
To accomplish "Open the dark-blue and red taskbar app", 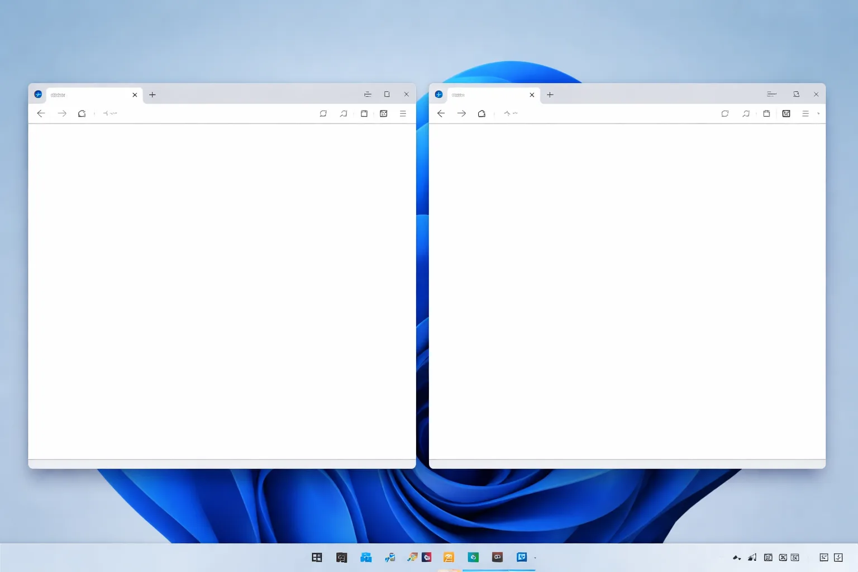I will (x=427, y=557).
